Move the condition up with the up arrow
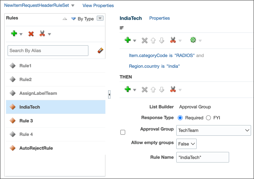The width and height of the screenshot is (254, 179). point(153,40)
